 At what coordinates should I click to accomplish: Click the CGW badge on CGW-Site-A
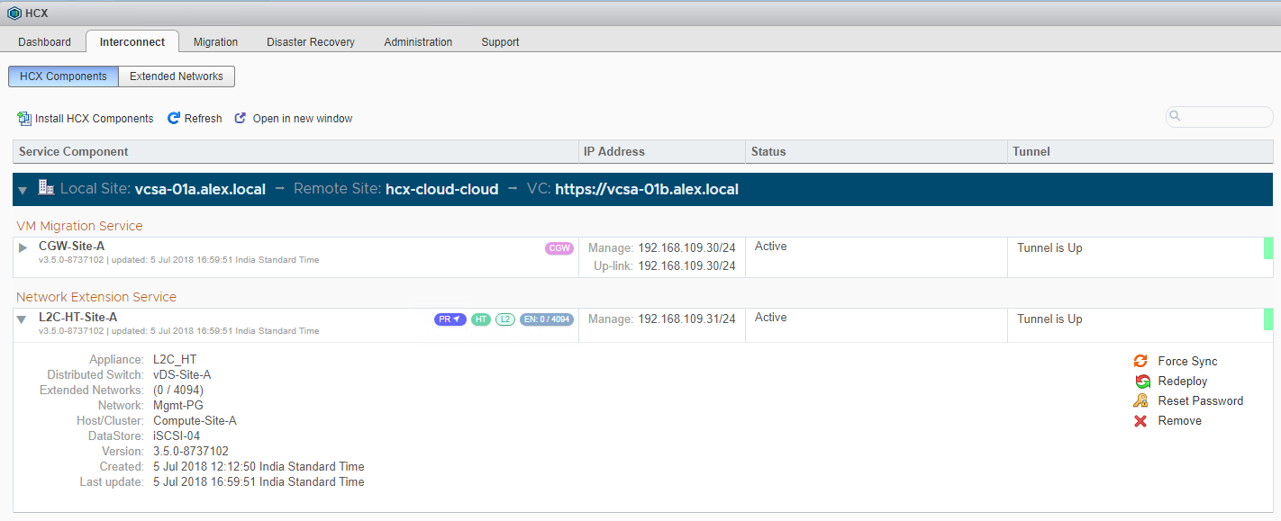click(x=559, y=248)
